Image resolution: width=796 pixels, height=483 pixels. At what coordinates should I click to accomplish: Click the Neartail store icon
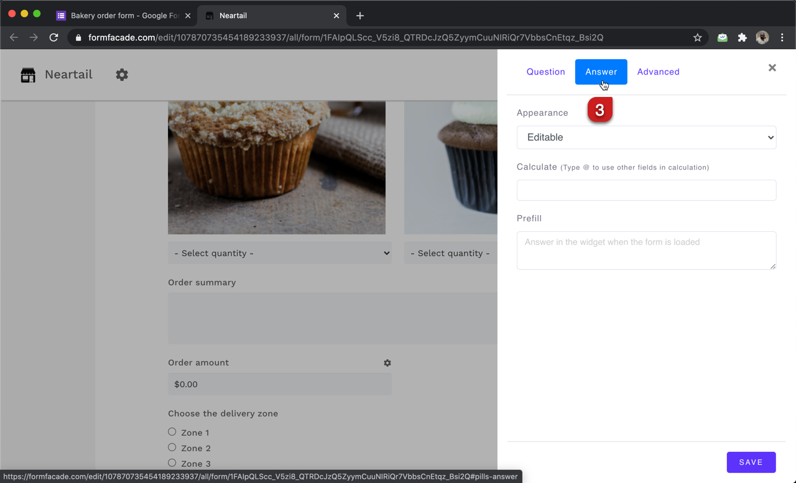(x=27, y=75)
